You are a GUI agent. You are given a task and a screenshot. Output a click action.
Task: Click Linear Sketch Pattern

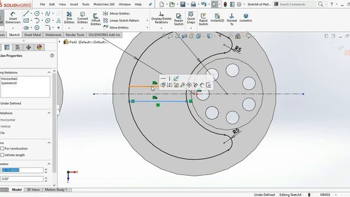121,21
